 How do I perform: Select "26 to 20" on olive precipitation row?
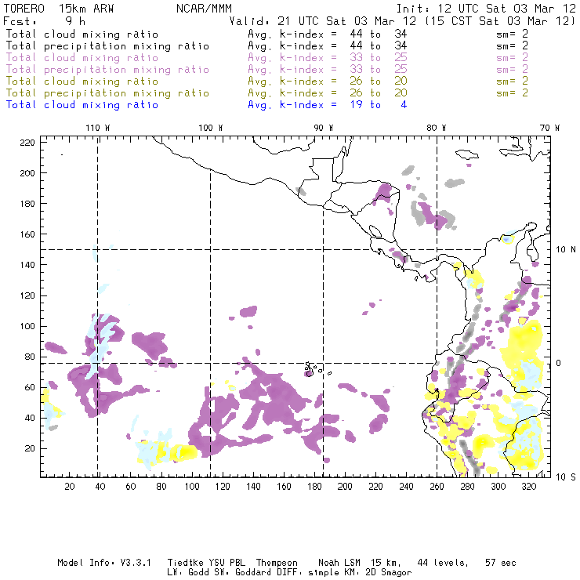[379, 93]
